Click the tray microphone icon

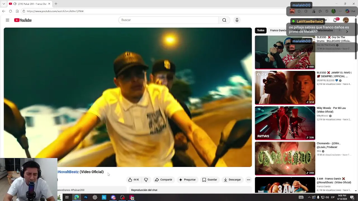(318, 197)
